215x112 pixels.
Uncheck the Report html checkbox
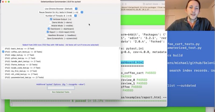[48, 32]
